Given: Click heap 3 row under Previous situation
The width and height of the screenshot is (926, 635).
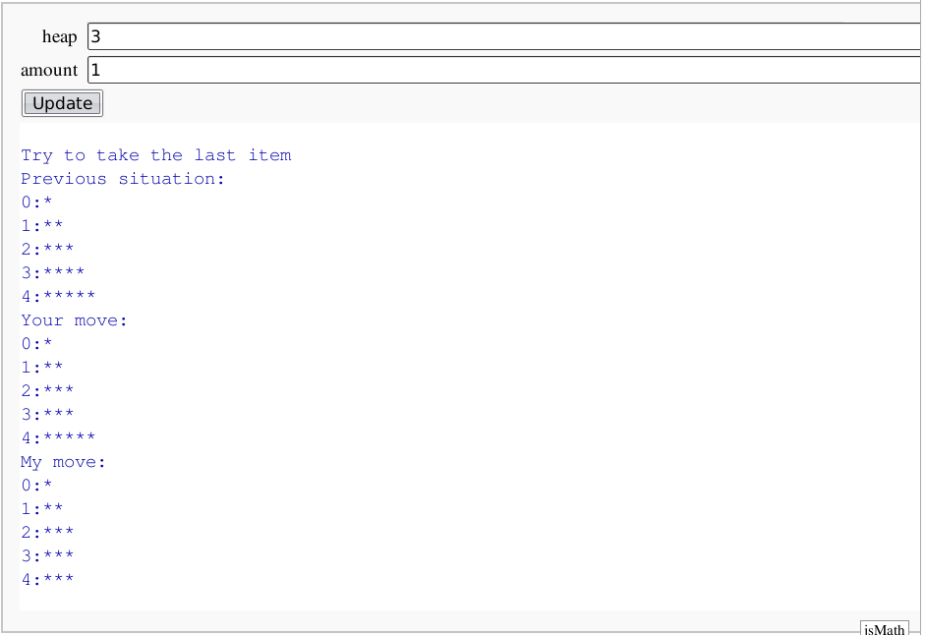Looking at the screenshot, I should pyautogui.click(x=52, y=273).
